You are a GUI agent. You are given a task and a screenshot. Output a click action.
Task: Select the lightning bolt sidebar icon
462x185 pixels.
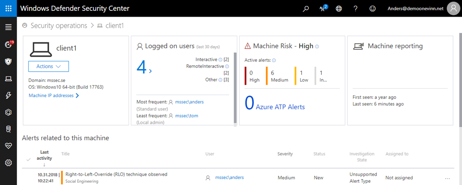[8, 95]
